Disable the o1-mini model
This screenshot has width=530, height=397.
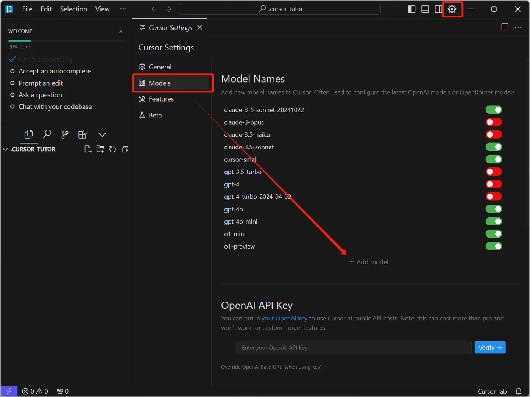pos(494,234)
